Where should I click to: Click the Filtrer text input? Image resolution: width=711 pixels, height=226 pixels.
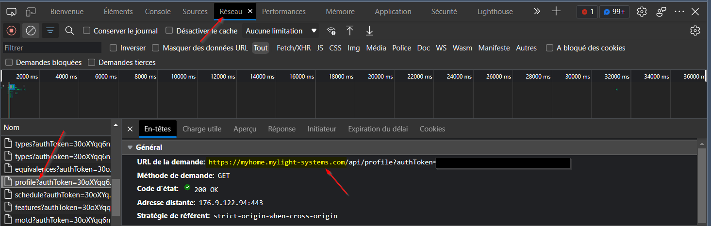coord(52,48)
